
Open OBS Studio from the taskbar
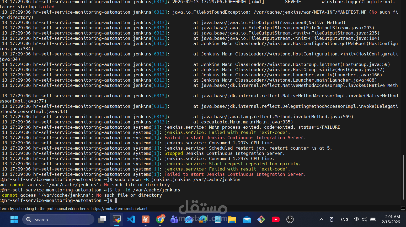click(x=290, y=219)
